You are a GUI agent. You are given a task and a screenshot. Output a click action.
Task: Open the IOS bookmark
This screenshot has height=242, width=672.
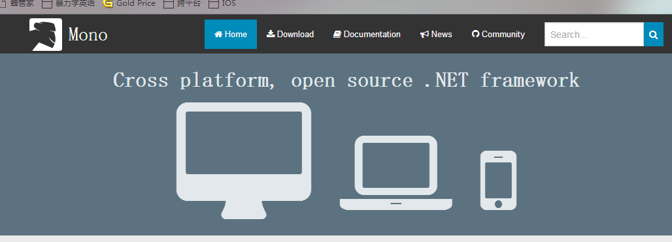[x=222, y=3]
